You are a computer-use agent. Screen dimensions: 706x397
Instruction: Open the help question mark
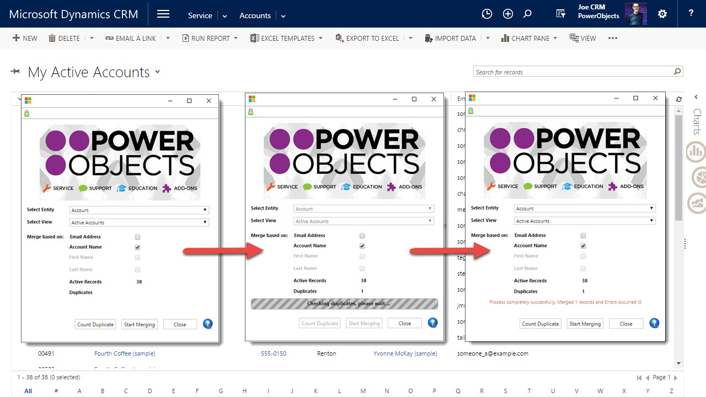pyautogui.click(x=691, y=13)
